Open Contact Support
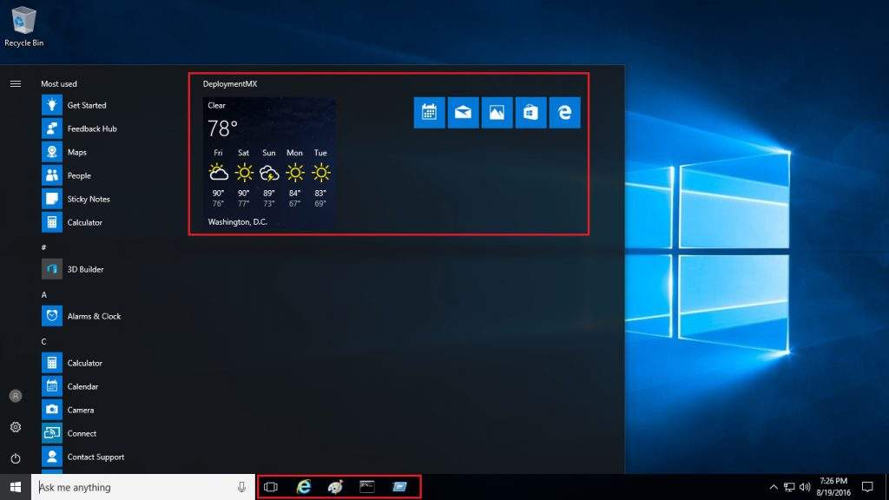Screen dimensions: 889x500 (x=95, y=457)
